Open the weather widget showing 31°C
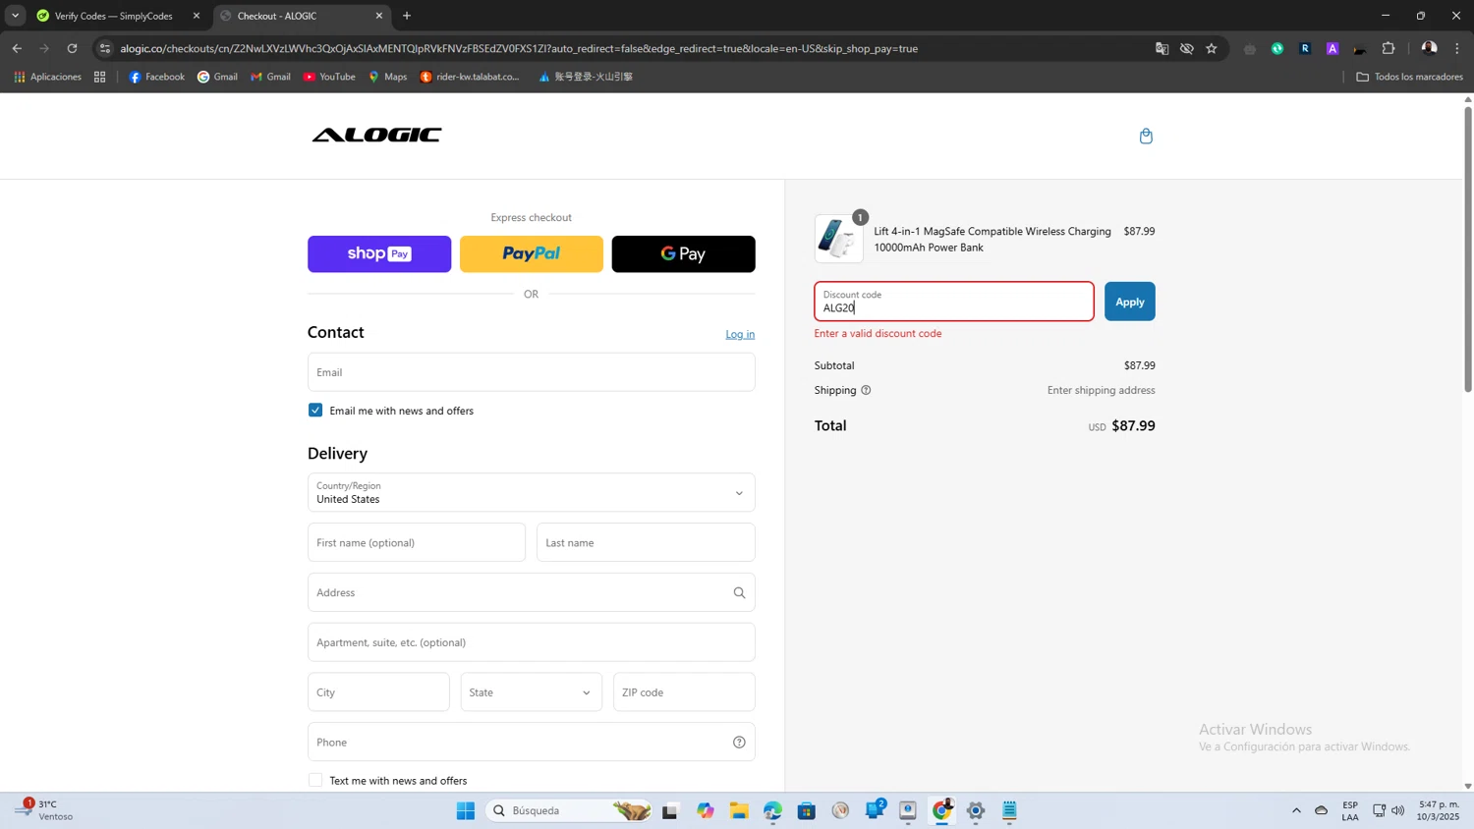 [43, 810]
